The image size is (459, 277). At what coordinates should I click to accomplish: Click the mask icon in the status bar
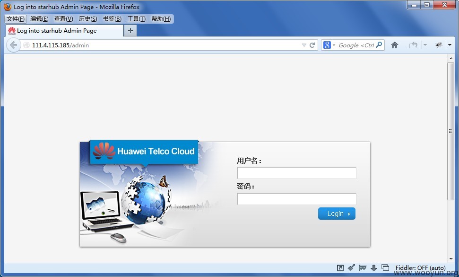(363, 268)
